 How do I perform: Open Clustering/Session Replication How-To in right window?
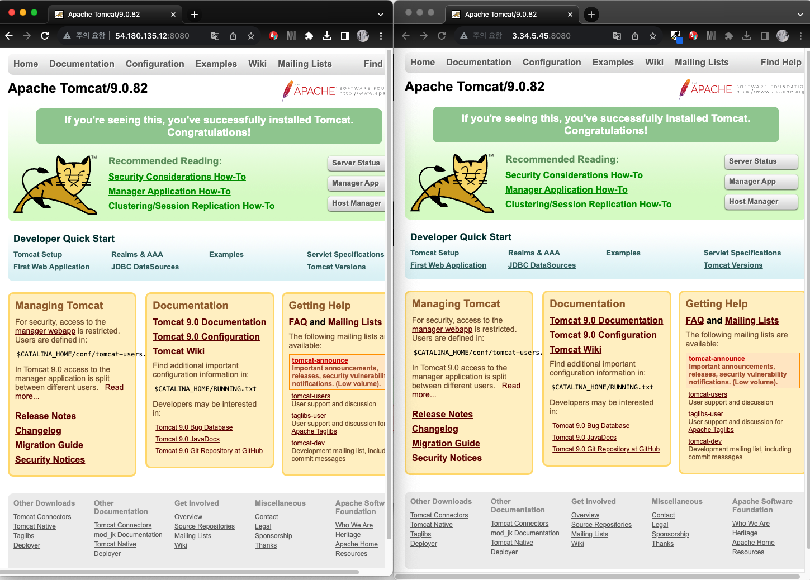[x=588, y=205]
